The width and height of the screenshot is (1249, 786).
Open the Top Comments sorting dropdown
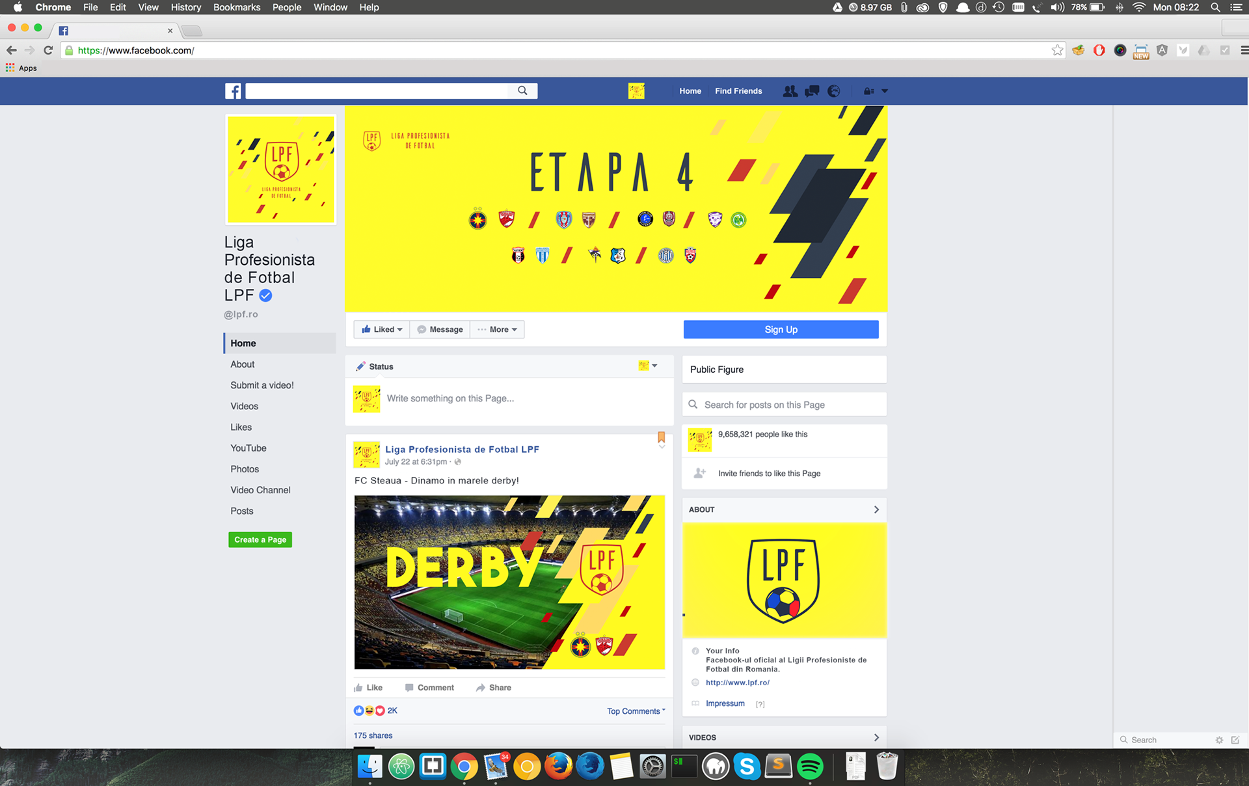[x=636, y=711]
